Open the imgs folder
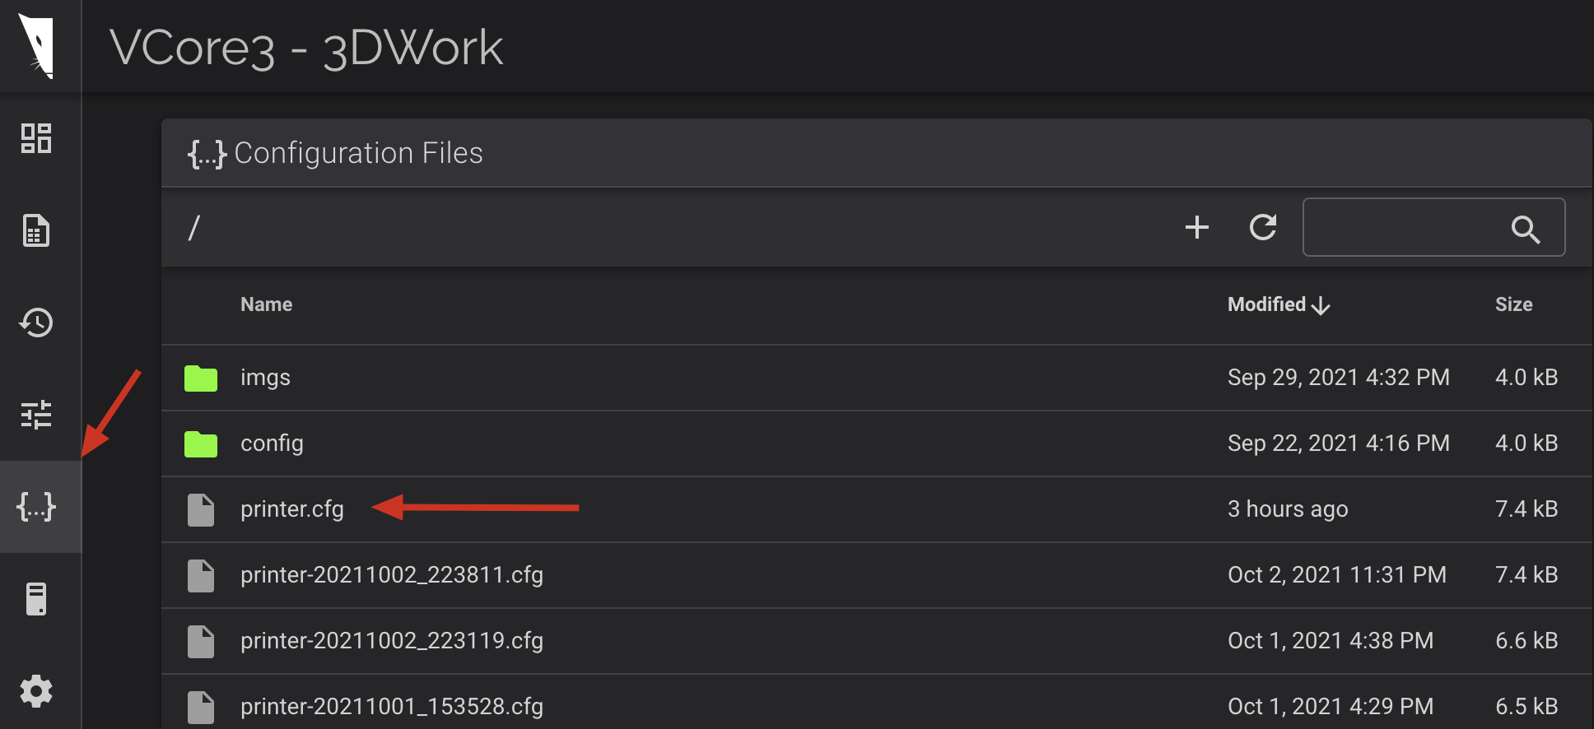This screenshot has height=729, width=1594. 265,378
